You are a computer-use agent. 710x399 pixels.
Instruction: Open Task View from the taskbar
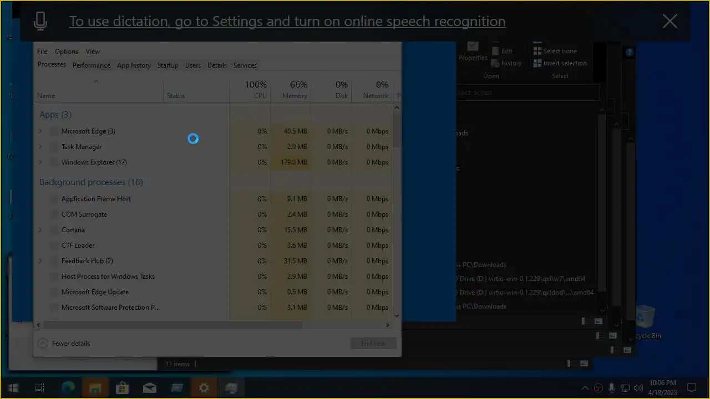coord(40,388)
